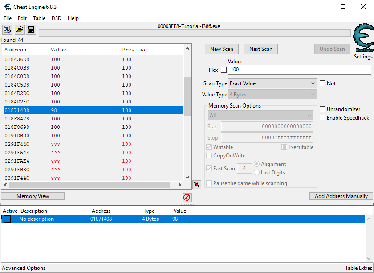Open Table Extras
The image size is (374, 273).
(x=358, y=268)
